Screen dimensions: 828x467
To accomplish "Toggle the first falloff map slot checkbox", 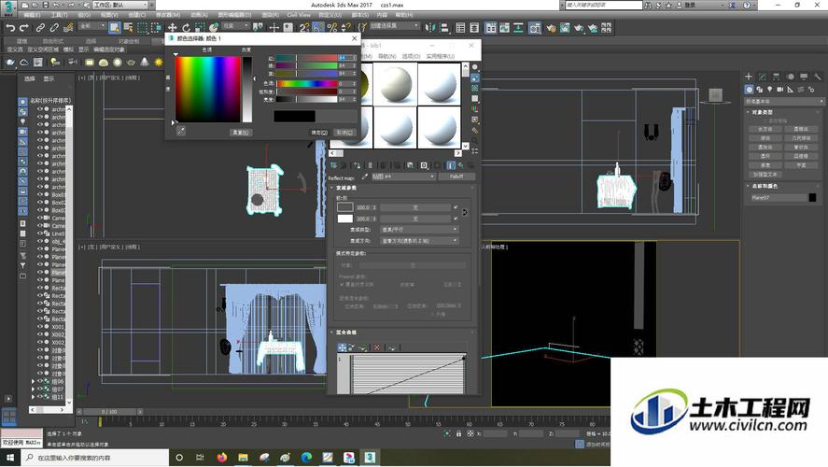I will [456, 206].
